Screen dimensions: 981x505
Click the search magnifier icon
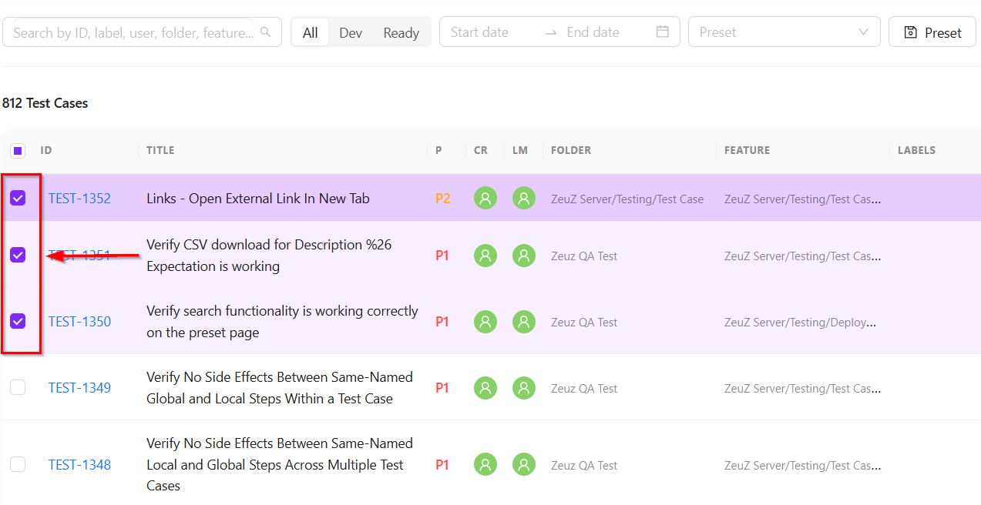coord(266,32)
